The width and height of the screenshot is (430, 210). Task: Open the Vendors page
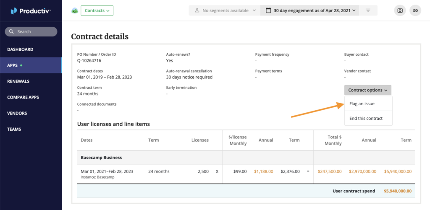pyautogui.click(x=17, y=113)
